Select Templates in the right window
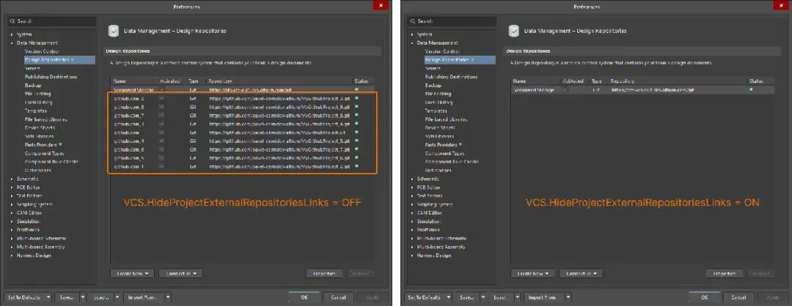Viewport: 792px width, 306px height. (x=436, y=111)
